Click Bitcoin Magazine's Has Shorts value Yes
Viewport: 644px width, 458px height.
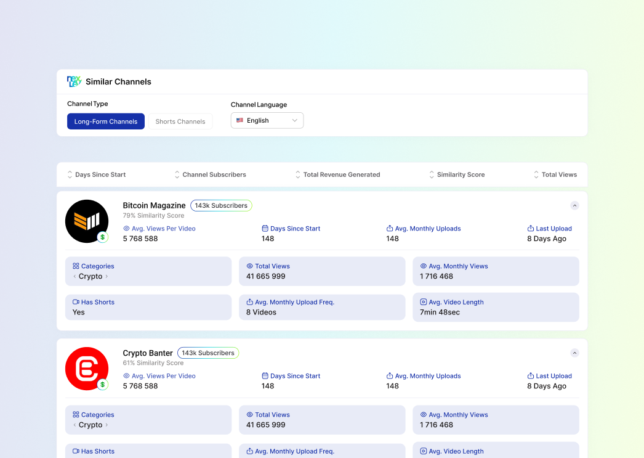tap(78, 313)
